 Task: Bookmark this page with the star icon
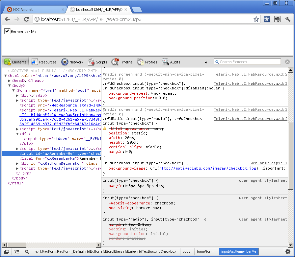(256, 19)
